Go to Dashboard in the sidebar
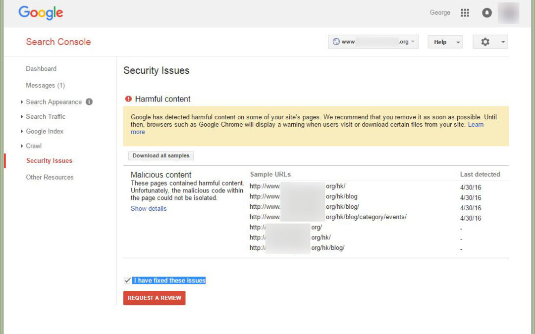The height and width of the screenshot is (334, 535). pyautogui.click(x=41, y=68)
